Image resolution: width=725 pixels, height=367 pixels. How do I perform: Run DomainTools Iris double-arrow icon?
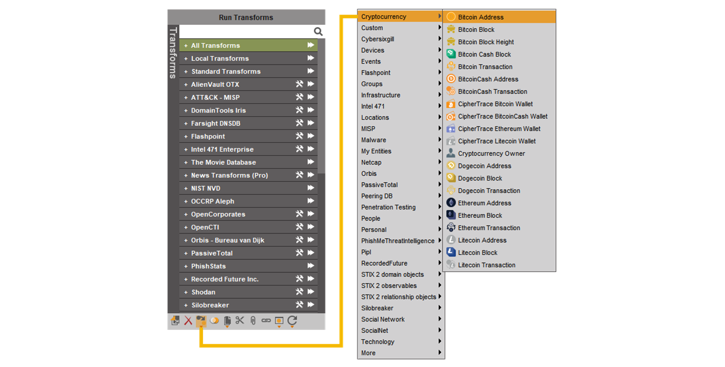(x=311, y=110)
